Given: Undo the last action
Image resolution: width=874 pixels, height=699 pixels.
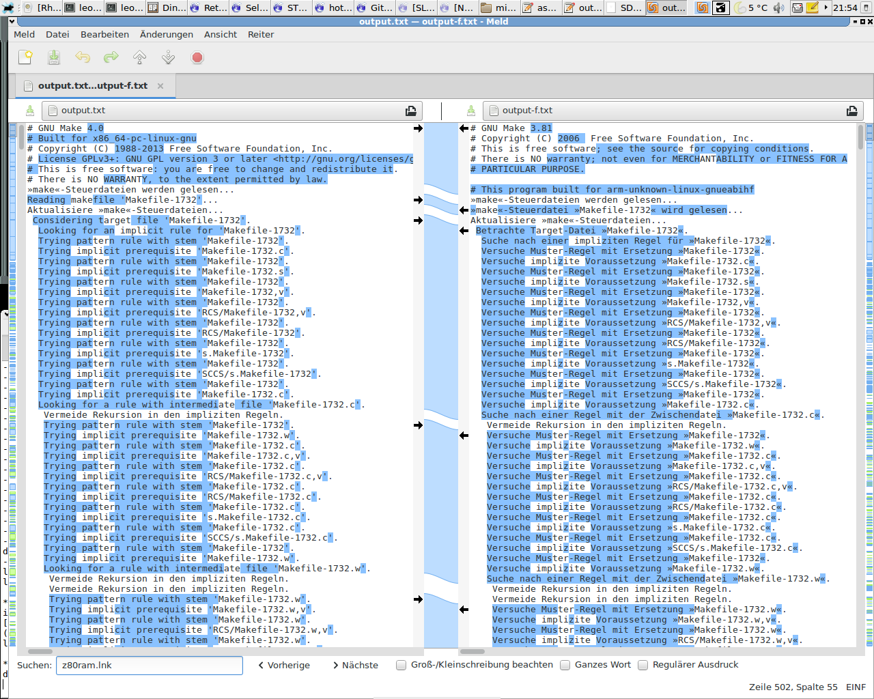Looking at the screenshot, I should [x=83, y=57].
